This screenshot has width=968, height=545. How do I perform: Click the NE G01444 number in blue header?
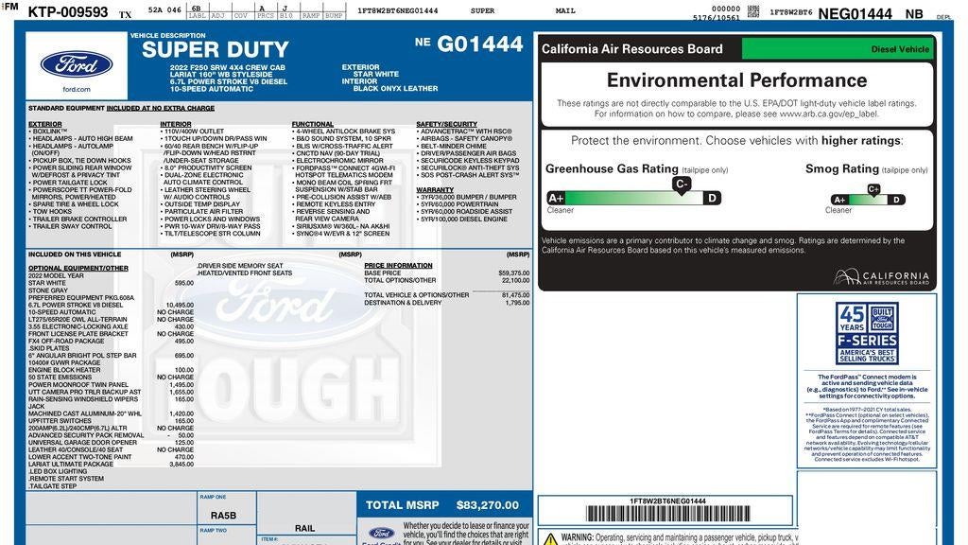click(x=469, y=44)
